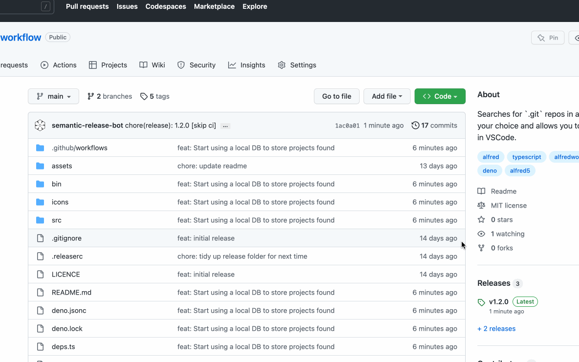579x362 pixels.
Task: Click the Public visibility badge
Action: point(58,37)
